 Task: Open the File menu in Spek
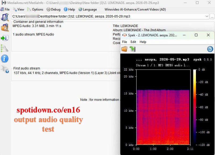pos(124,42)
